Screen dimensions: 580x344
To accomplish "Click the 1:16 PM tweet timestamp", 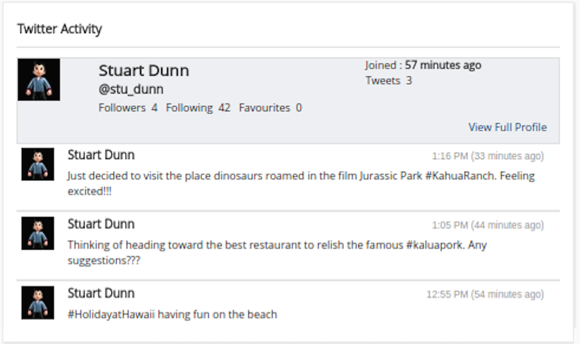I will [x=487, y=156].
